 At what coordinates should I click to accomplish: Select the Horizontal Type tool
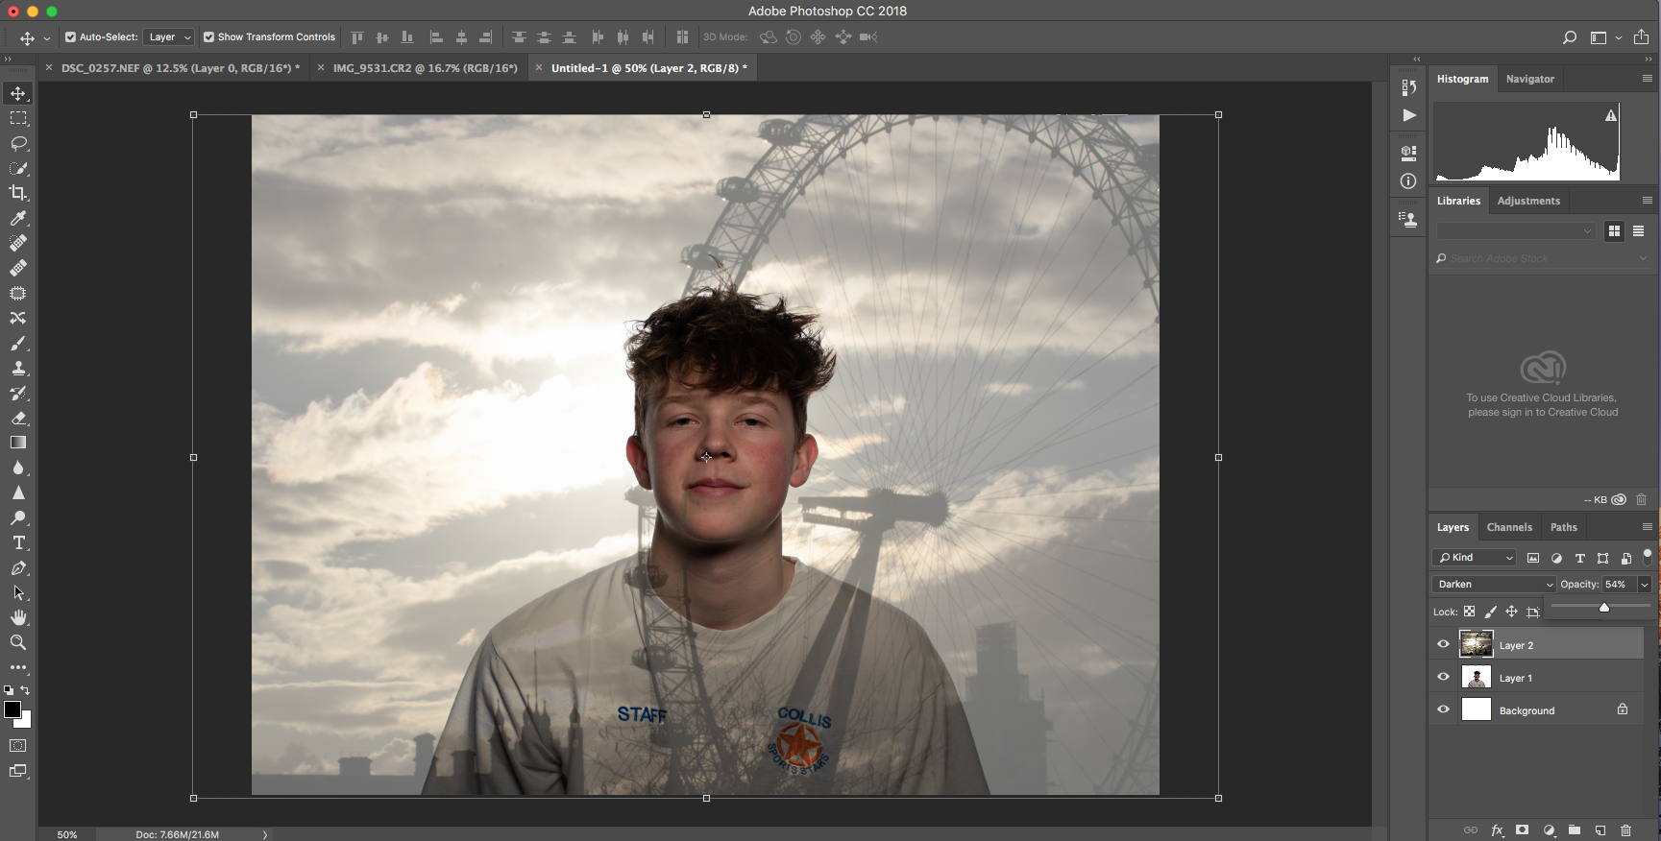click(18, 542)
